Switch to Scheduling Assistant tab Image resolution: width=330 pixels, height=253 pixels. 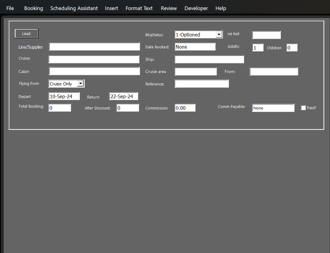tap(74, 8)
